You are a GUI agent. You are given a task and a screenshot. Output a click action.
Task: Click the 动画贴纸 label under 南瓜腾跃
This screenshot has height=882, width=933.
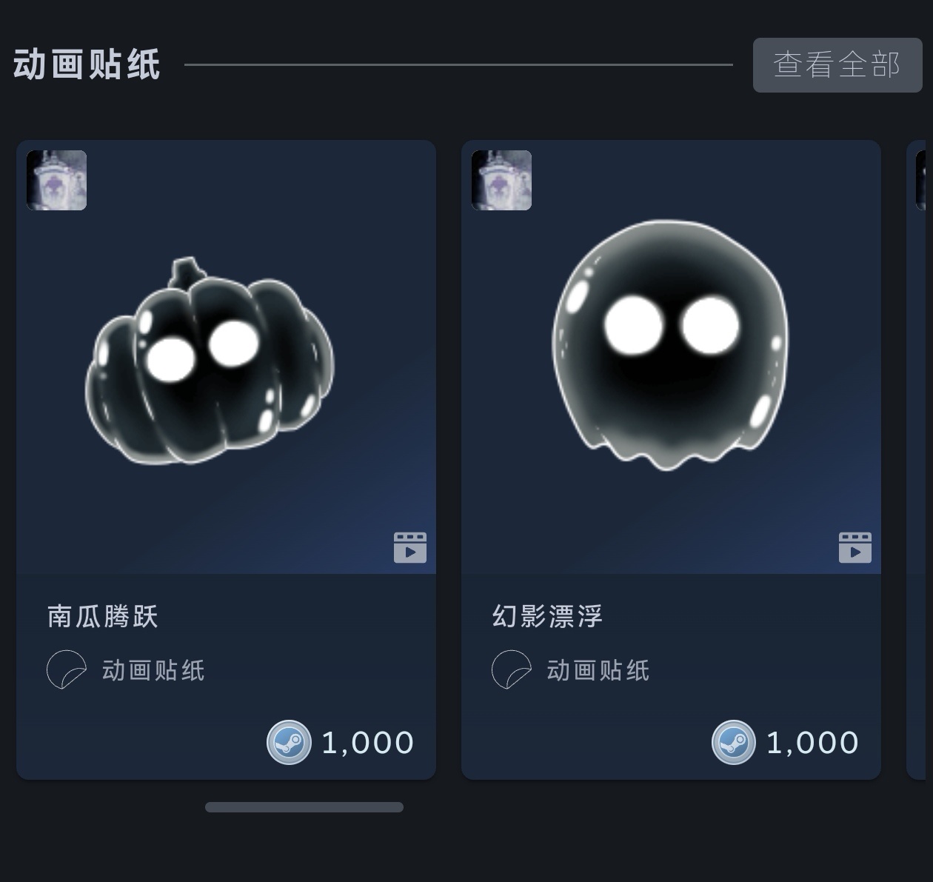153,670
